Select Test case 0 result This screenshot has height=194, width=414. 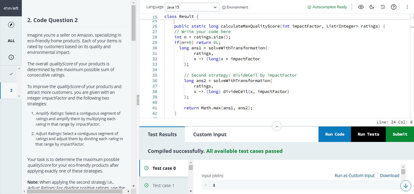tap(164, 168)
